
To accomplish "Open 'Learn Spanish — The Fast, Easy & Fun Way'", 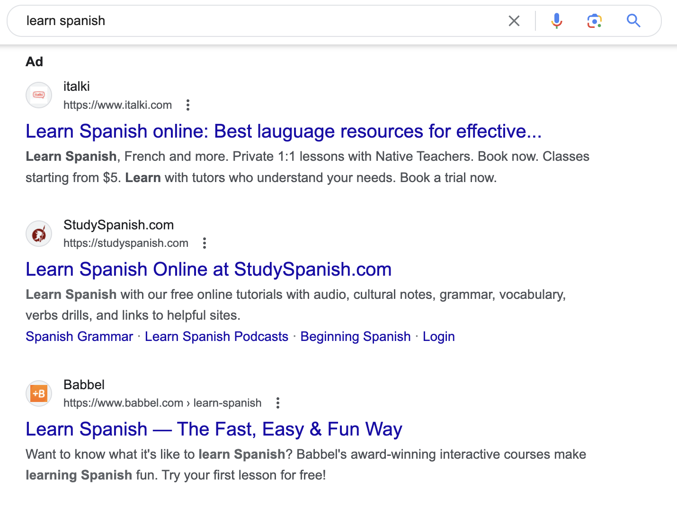I will pos(214,429).
